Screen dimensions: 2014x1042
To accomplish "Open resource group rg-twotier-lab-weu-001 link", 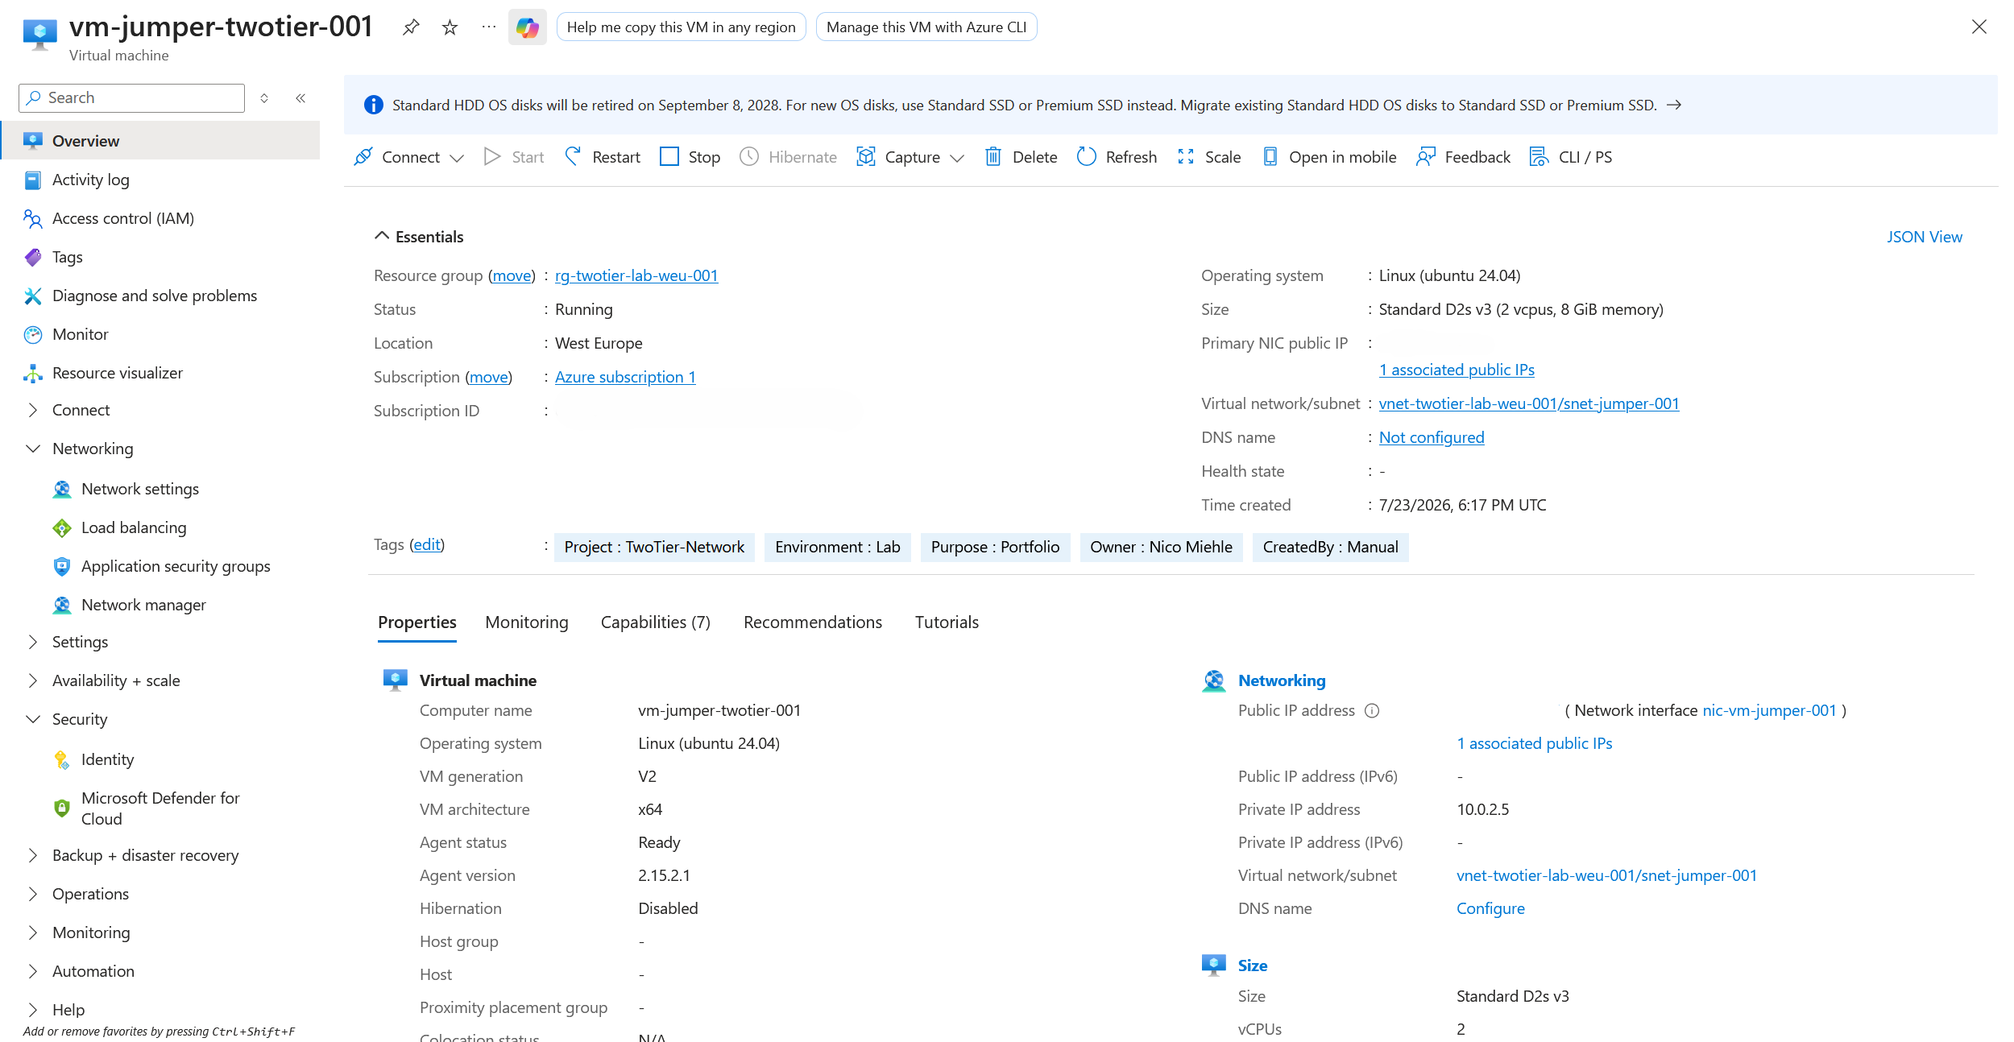I will click(x=636, y=275).
